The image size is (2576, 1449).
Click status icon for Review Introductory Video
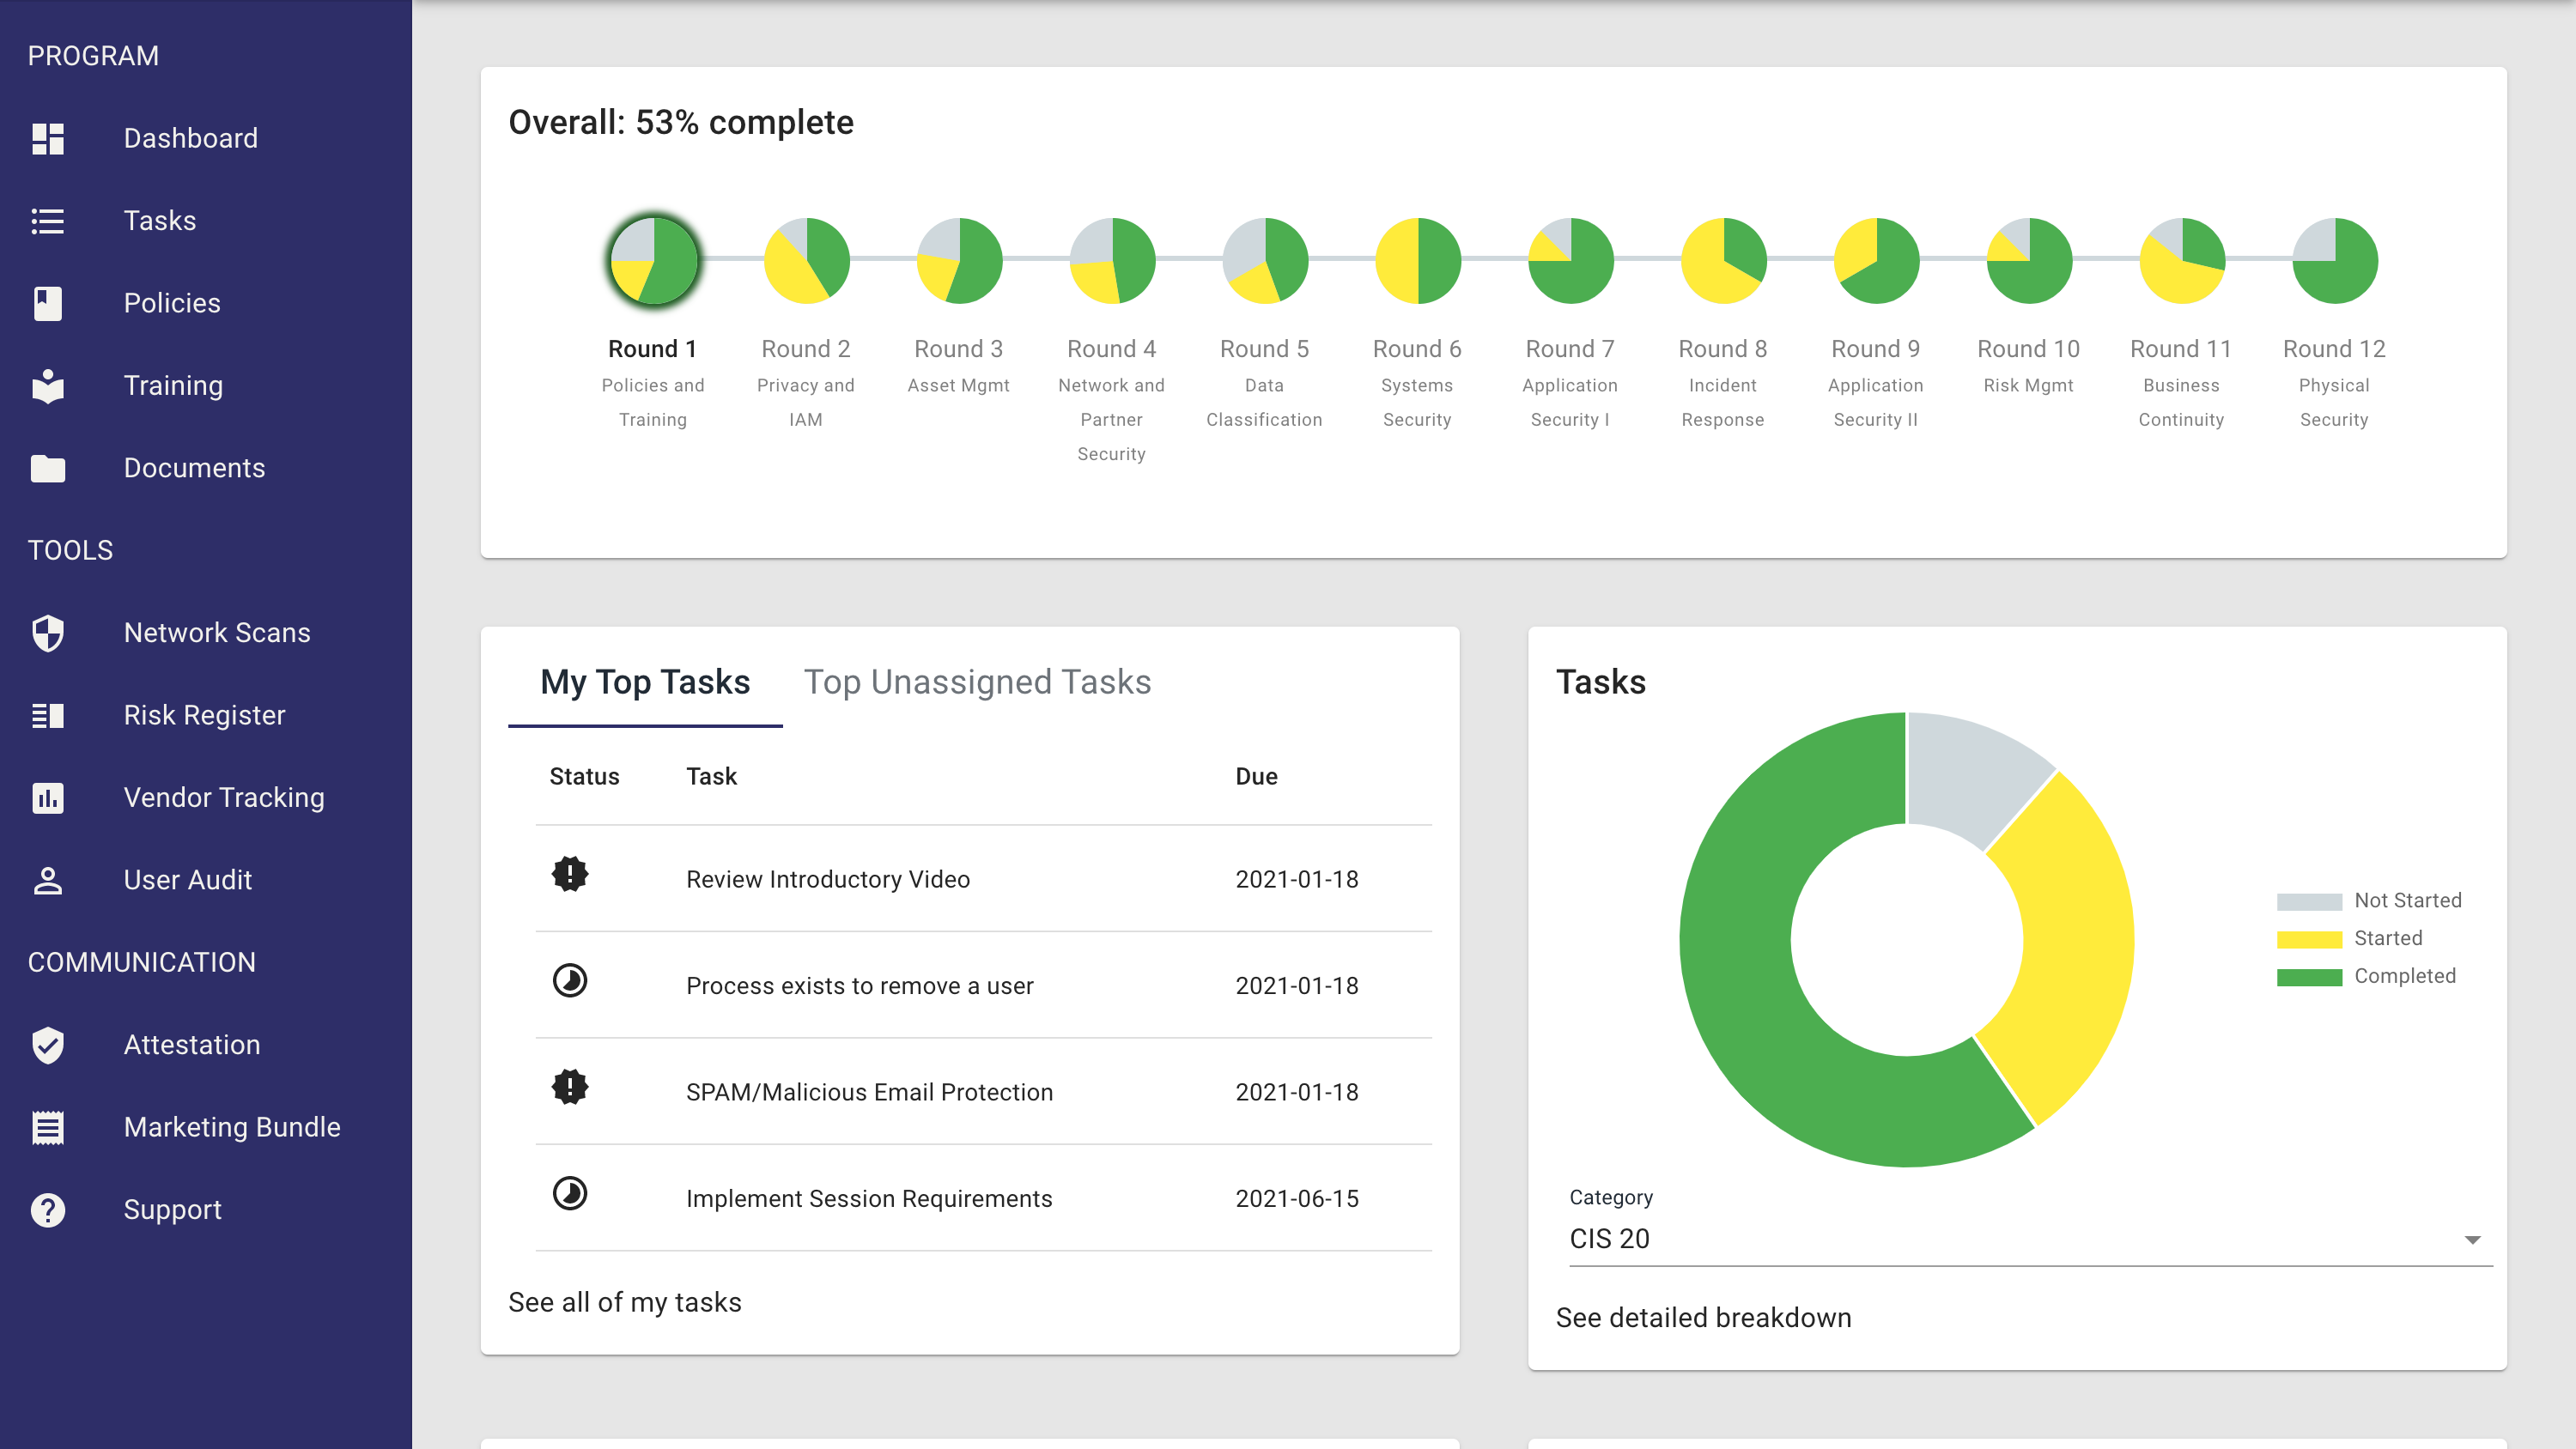570,874
